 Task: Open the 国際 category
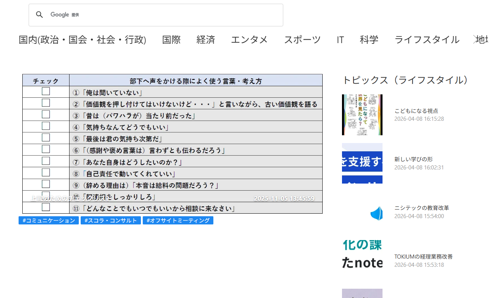pos(171,40)
